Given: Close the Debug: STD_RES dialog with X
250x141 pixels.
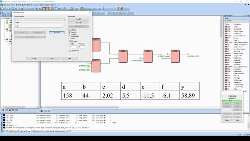Looking at the screenshot, I should [x=90, y=12].
